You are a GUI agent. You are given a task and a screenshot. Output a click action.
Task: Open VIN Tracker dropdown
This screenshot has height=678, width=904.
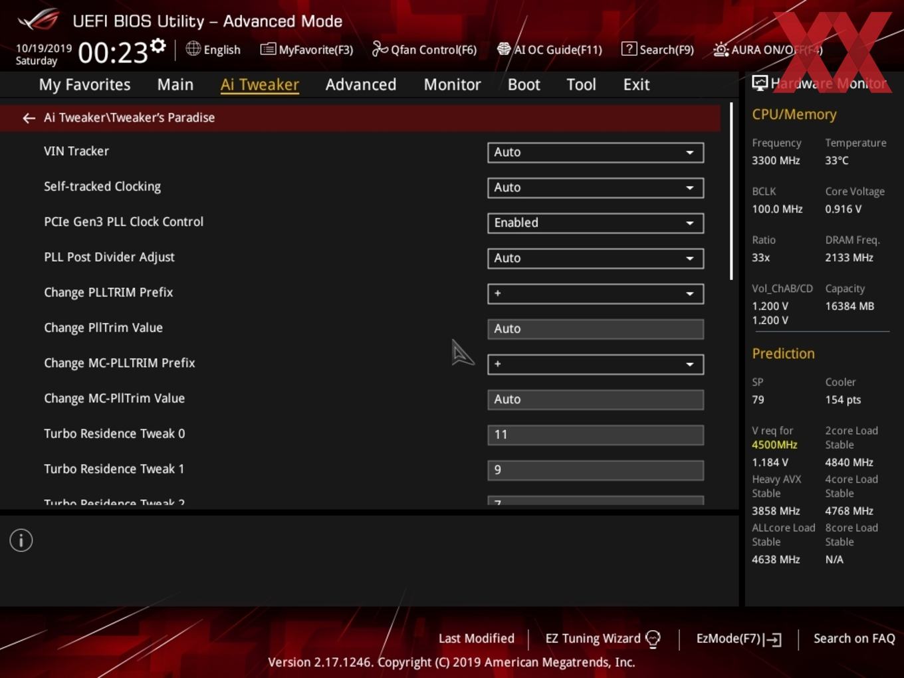click(x=596, y=152)
